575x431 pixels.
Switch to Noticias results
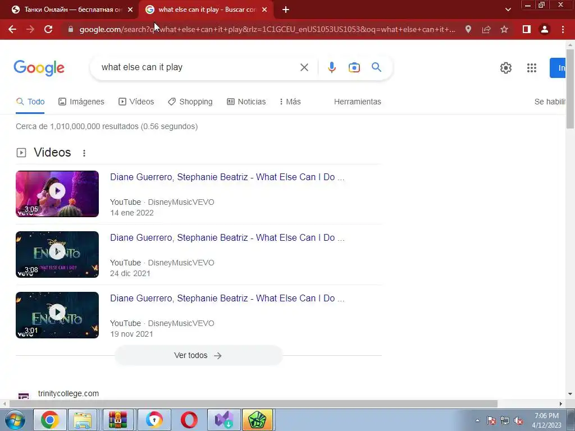pos(247,102)
